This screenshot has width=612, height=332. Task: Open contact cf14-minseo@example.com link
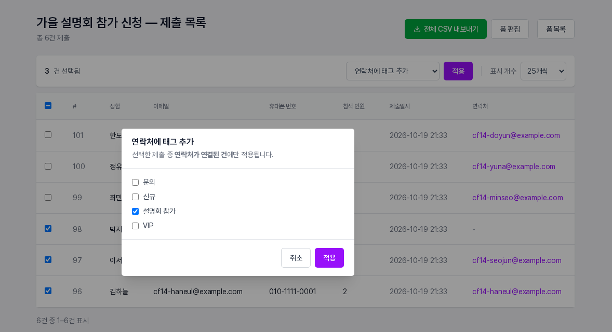[517, 198]
